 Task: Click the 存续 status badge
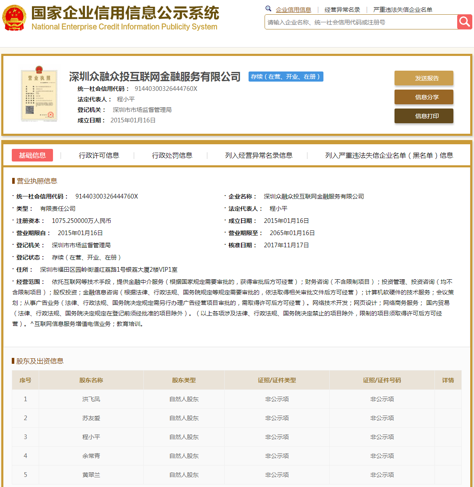pos(286,77)
